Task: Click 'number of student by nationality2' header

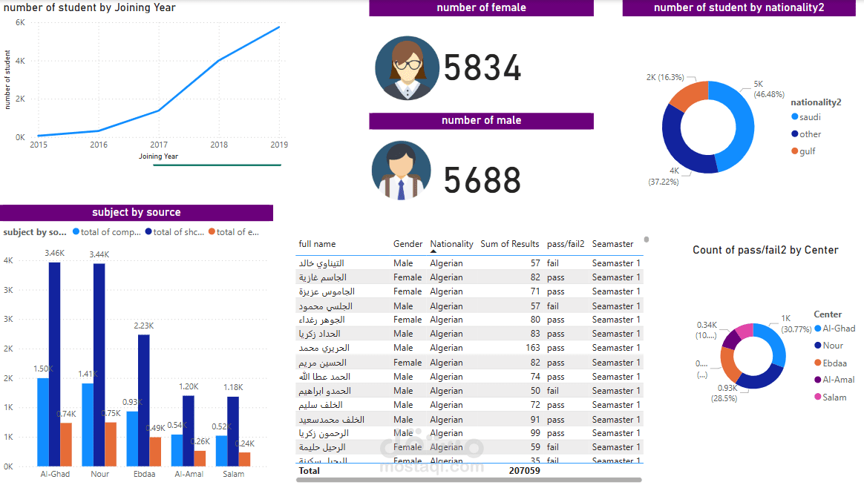Action: tap(739, 7)
